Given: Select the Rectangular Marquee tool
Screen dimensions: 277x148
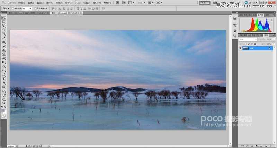Looking at the screenshot, I should 4,22.
